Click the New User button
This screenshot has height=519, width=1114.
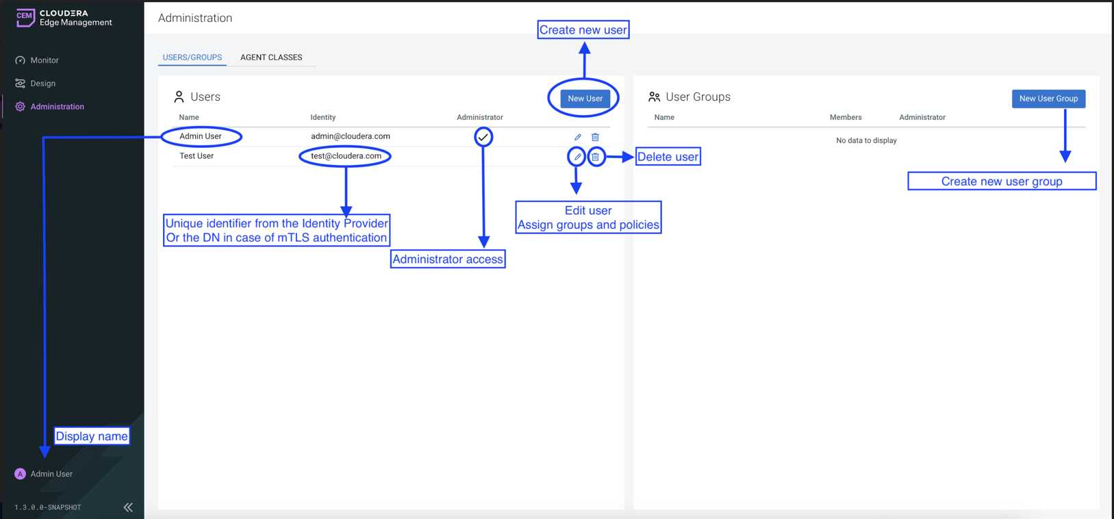tap(585, 99)
